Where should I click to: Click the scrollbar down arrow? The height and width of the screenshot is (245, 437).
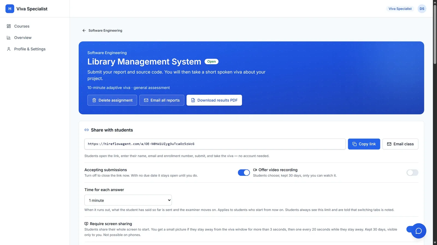click(435, 243)
